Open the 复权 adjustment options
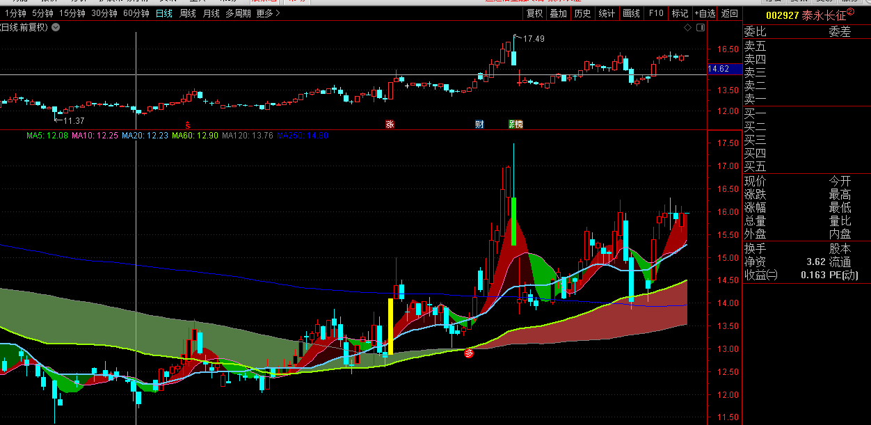 pyautogui.click(x=534, y=13)
